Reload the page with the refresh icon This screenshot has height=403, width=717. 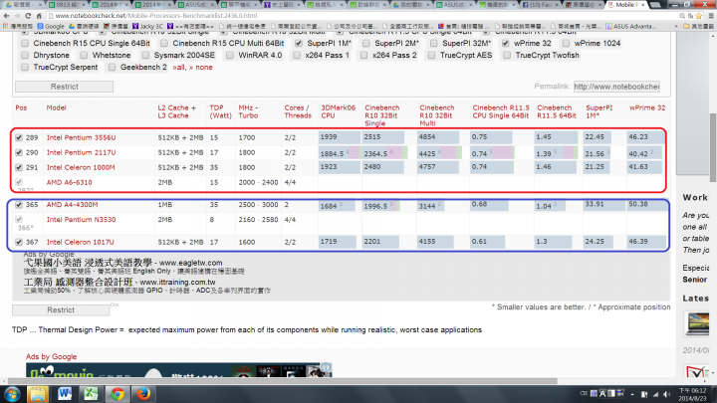(28, 16)
